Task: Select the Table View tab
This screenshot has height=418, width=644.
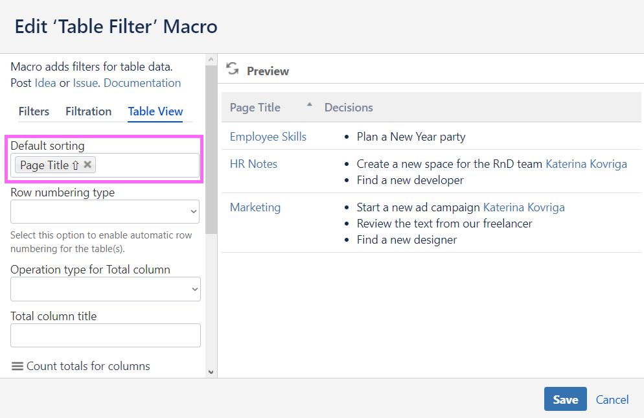Action: [155, 111]
